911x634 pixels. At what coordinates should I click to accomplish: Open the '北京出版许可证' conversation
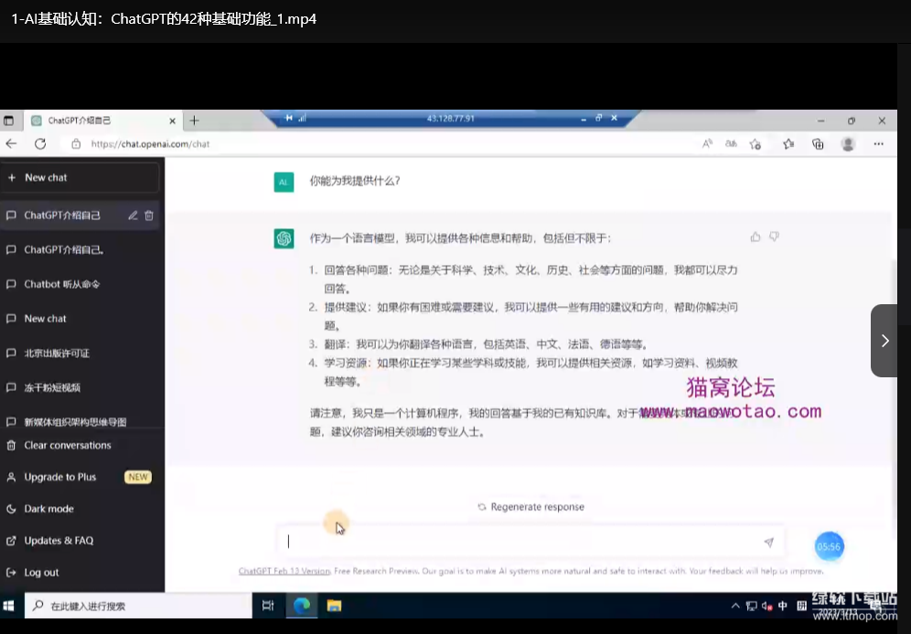57,353
